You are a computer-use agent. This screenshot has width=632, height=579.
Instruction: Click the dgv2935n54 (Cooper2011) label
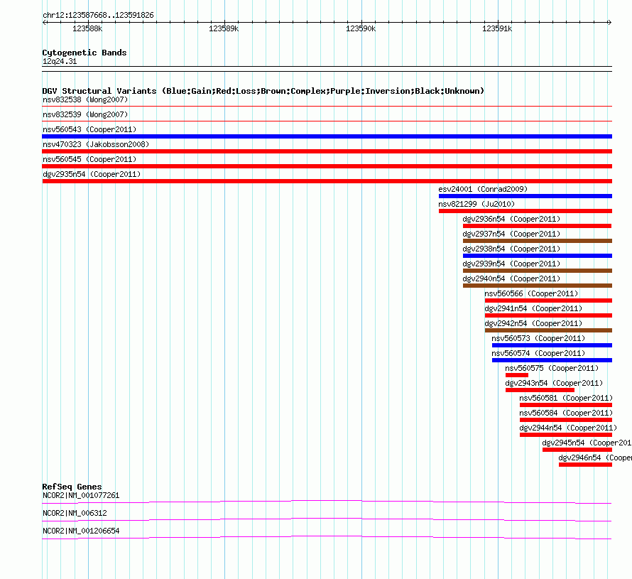pyautogui.click(x=92, y=174)
